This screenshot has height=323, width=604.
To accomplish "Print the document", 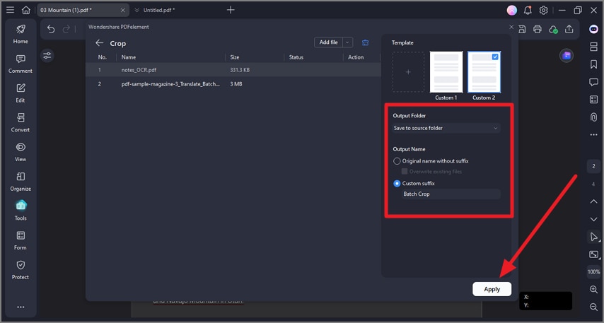I will tap(538, 29).
